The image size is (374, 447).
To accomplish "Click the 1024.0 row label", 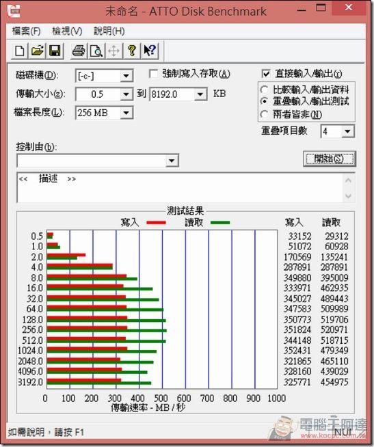I will (30, 351).
